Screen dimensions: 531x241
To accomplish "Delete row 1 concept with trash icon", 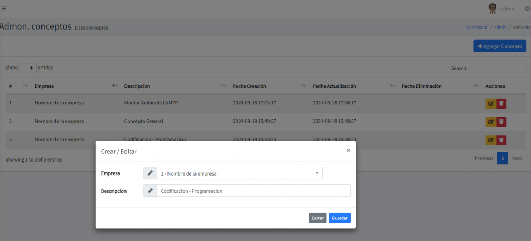I will pyautogui.click(x=501, y=103).
